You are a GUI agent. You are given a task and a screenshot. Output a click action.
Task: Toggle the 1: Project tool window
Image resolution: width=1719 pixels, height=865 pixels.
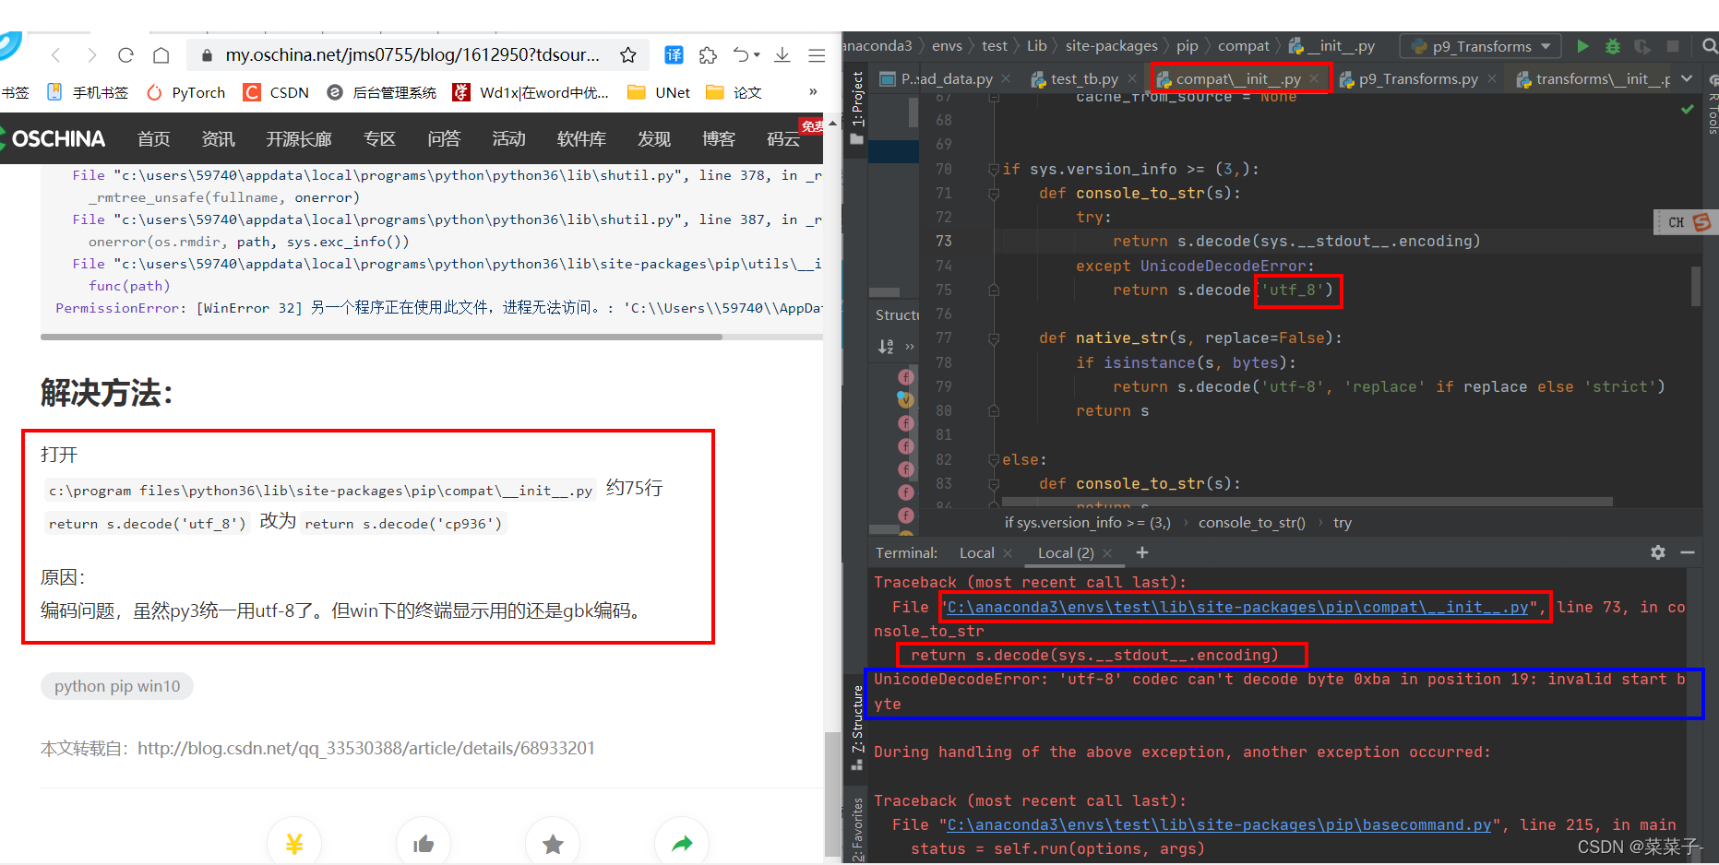[857, 108]
